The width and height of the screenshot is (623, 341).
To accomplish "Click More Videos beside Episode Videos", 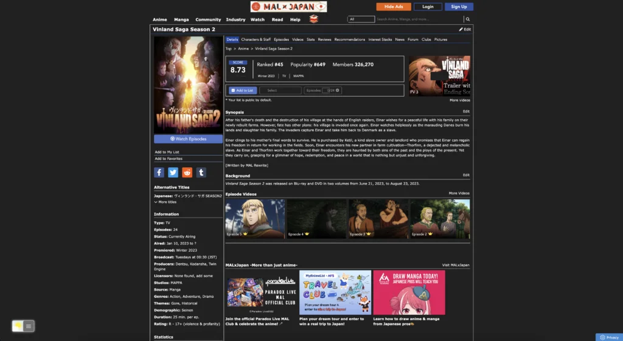I will (459, 193).
